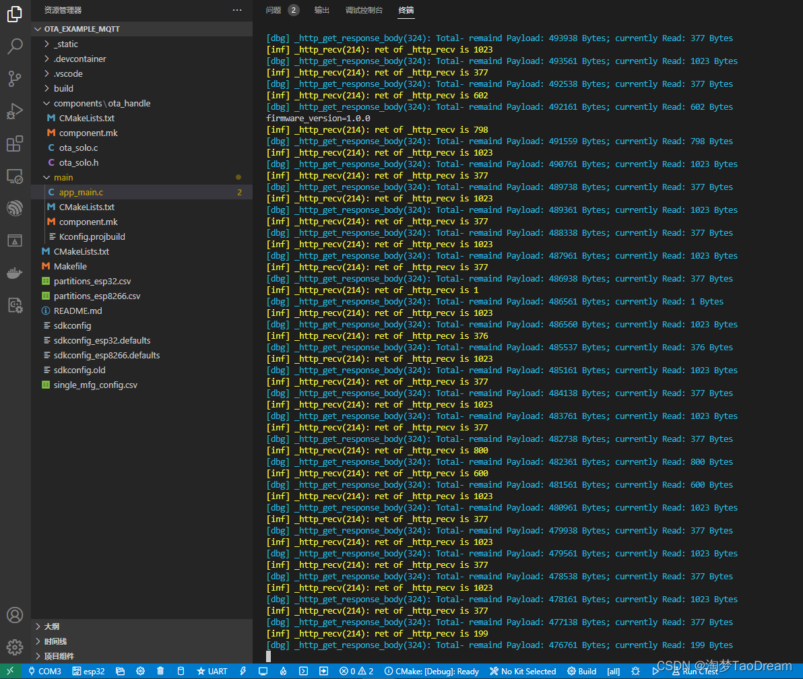The width and height of the screenshot is (803, 679).
Task: Click the execute custom task icon
Action: coord(323,671)
